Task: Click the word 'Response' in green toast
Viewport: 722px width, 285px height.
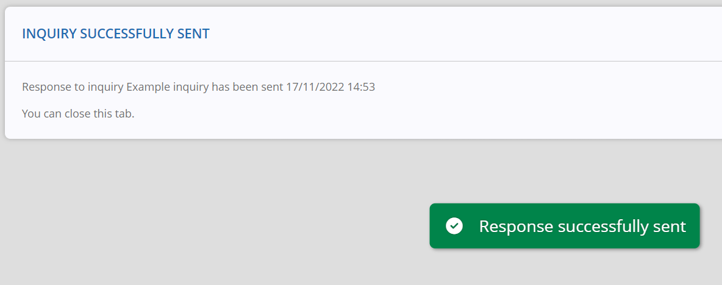Action: click(x=516, y=227)
